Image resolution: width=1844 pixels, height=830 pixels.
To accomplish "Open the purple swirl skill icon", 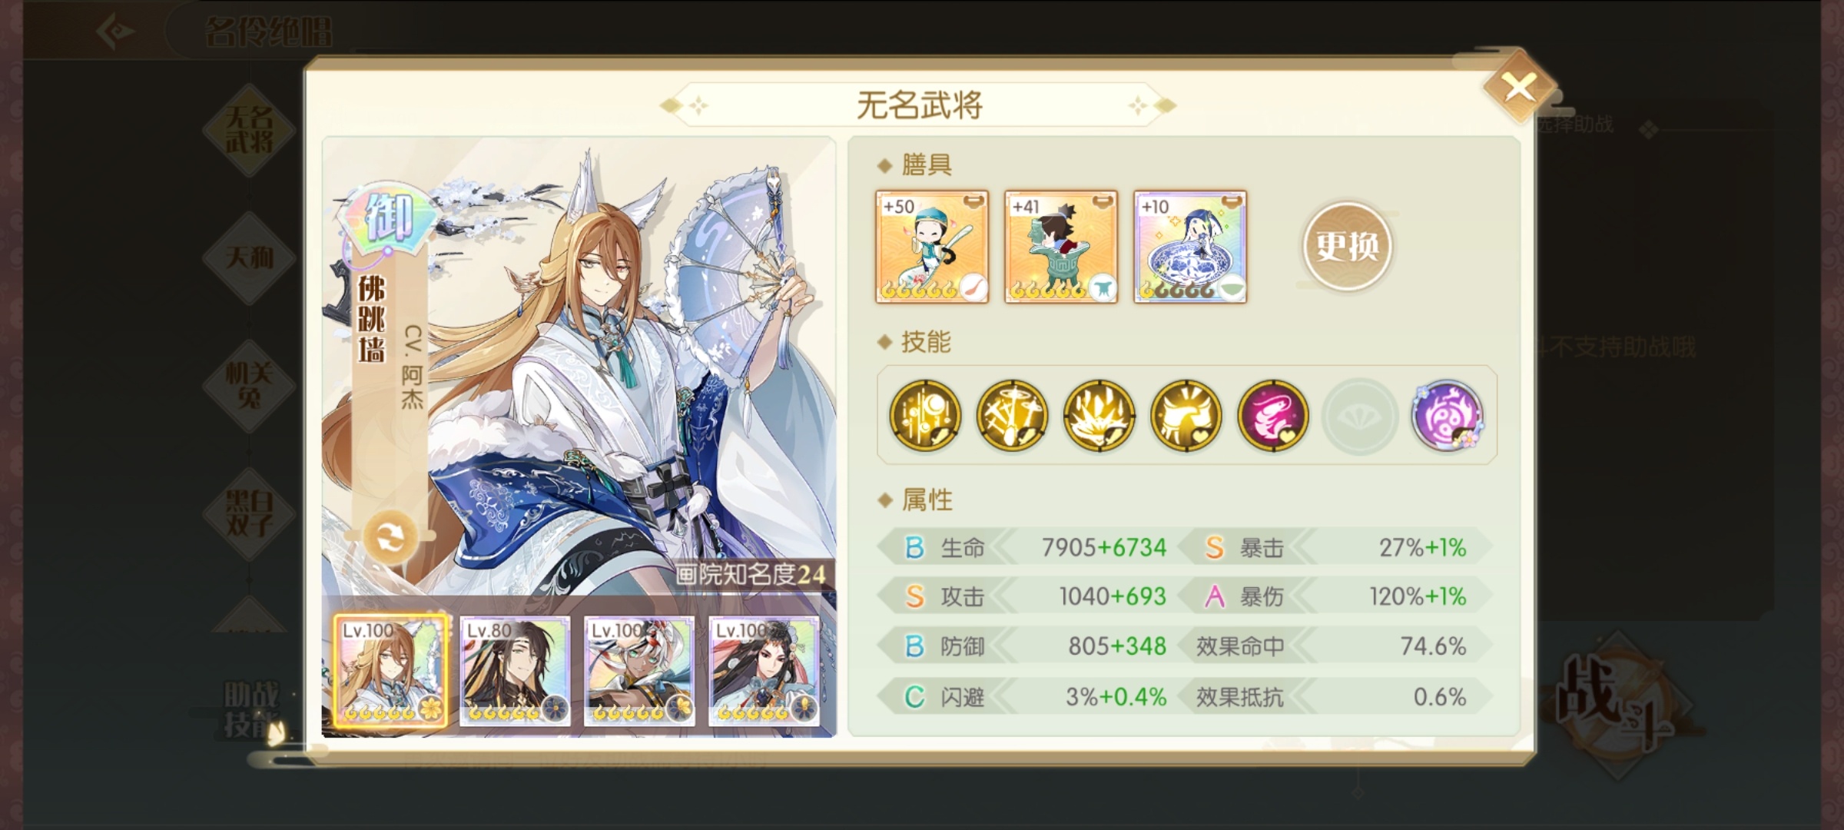I will [x=1448, y=415].
